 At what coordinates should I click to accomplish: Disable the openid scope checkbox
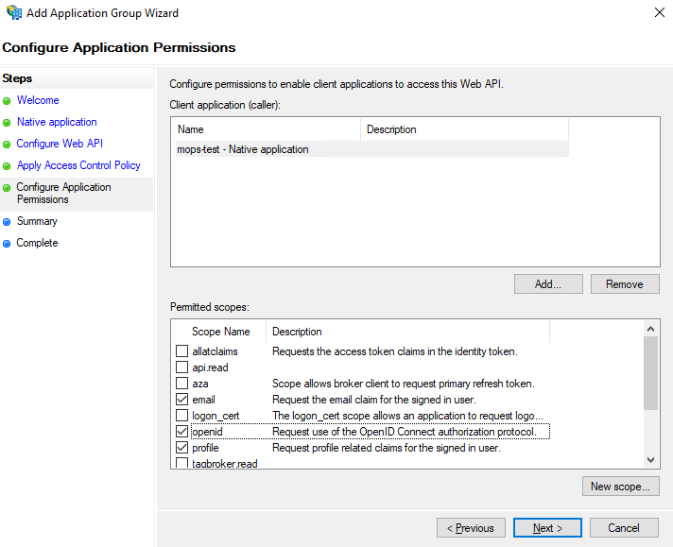[x=182, y=432]
